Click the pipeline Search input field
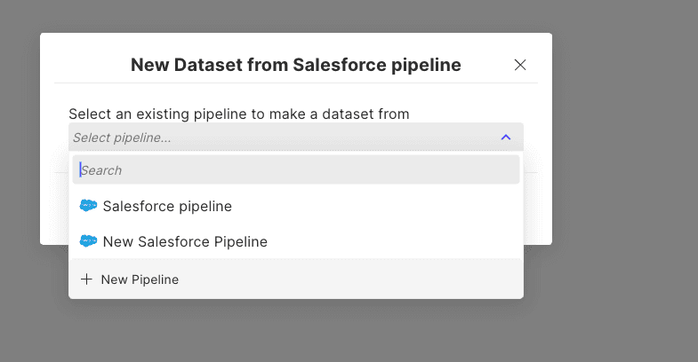The width and height of the screenshot is (698, 362). click(x=296, y=169)
